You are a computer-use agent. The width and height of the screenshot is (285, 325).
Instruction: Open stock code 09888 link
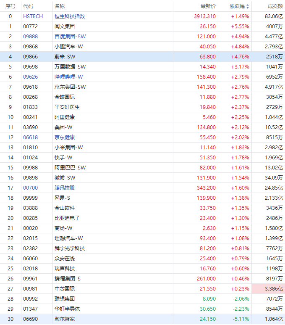pos(30,37)
